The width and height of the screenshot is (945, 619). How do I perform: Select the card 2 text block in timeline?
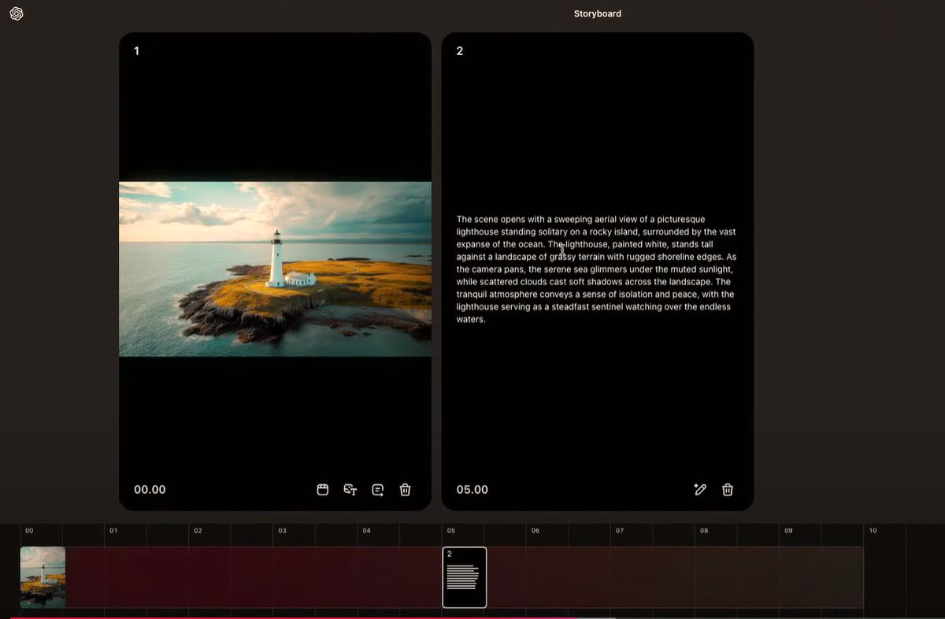click(x=465, y=577)
